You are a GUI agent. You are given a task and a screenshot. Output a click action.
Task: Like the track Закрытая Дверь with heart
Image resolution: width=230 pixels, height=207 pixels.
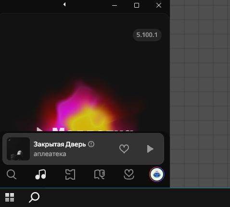[124, 149]
